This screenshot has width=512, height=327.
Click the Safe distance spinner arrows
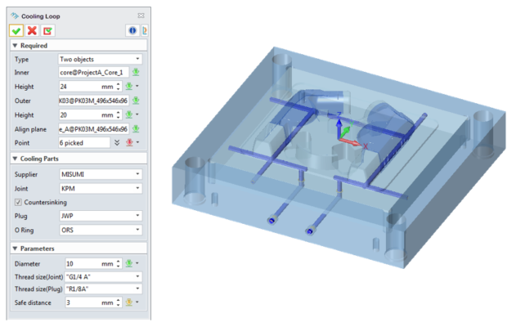(x=119, y=302)
